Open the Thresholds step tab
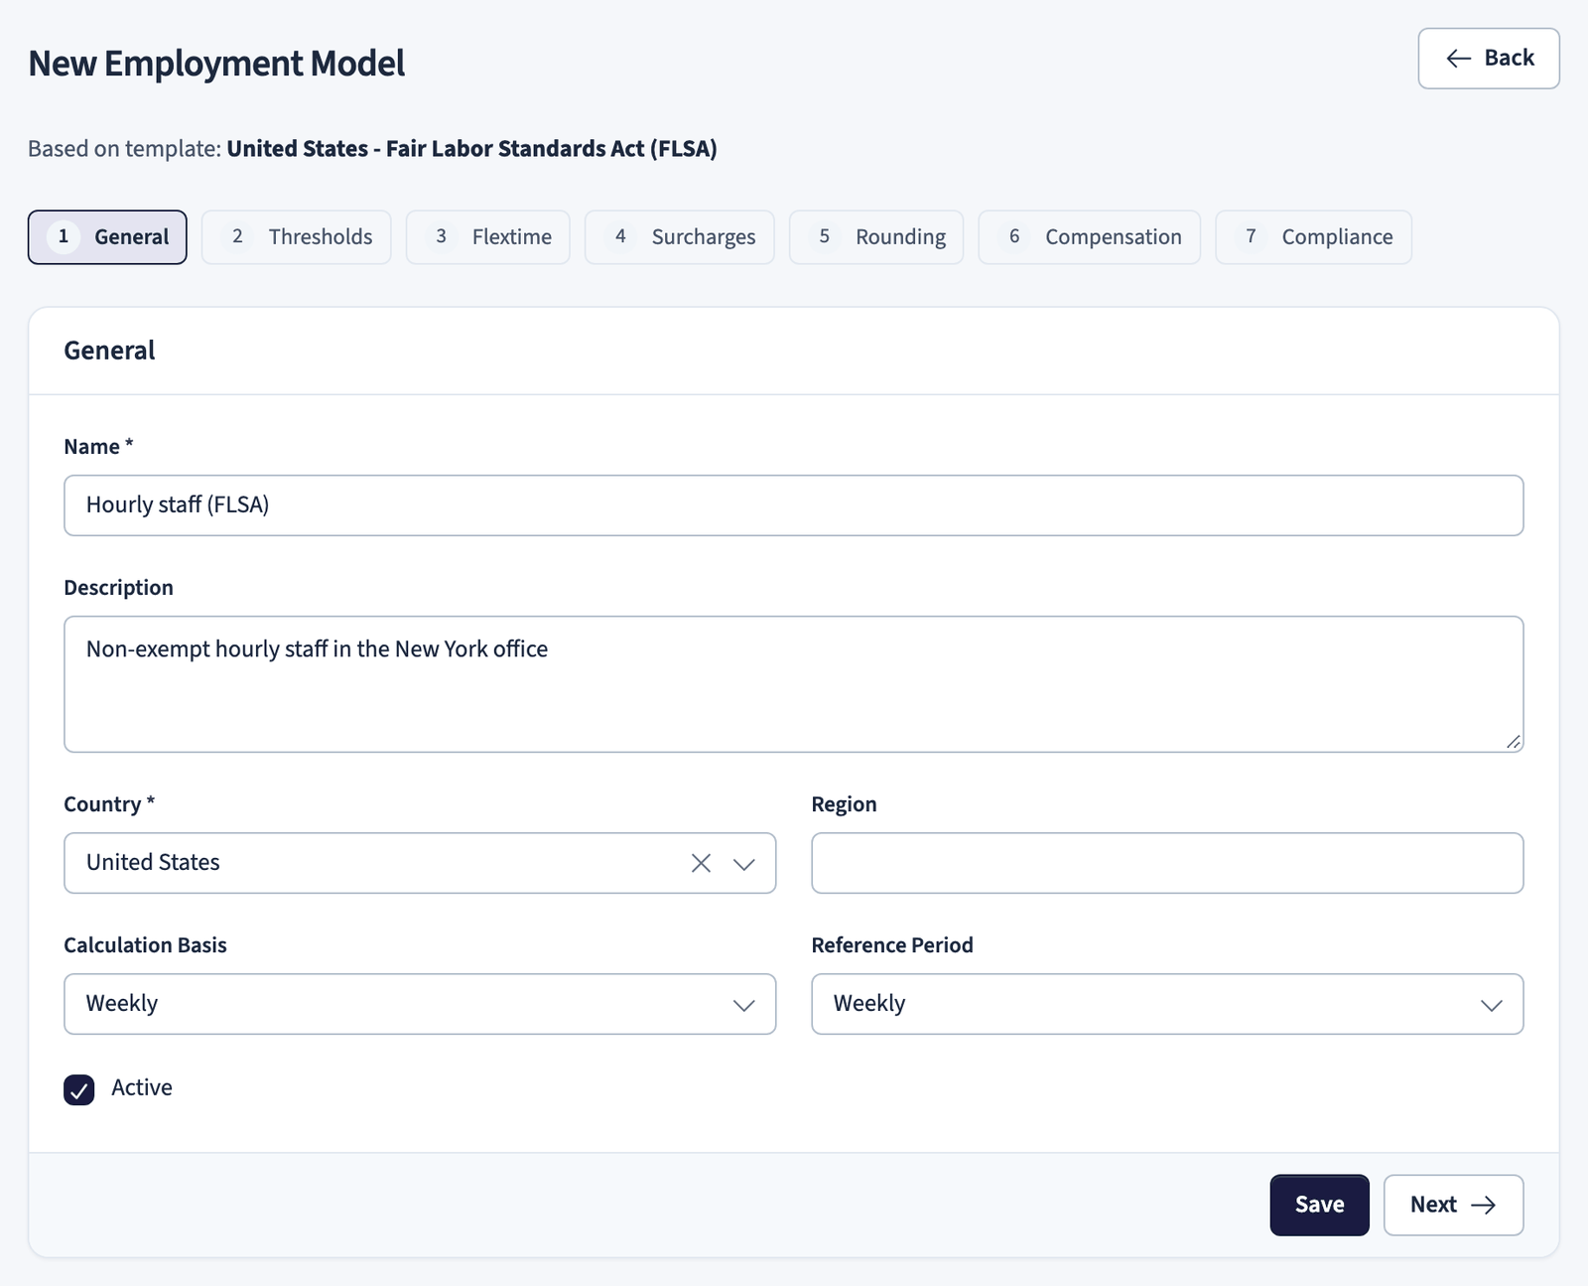1588x1286 pixels. click(x=297, y=237)
